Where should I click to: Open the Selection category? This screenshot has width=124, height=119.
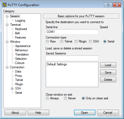21,59
